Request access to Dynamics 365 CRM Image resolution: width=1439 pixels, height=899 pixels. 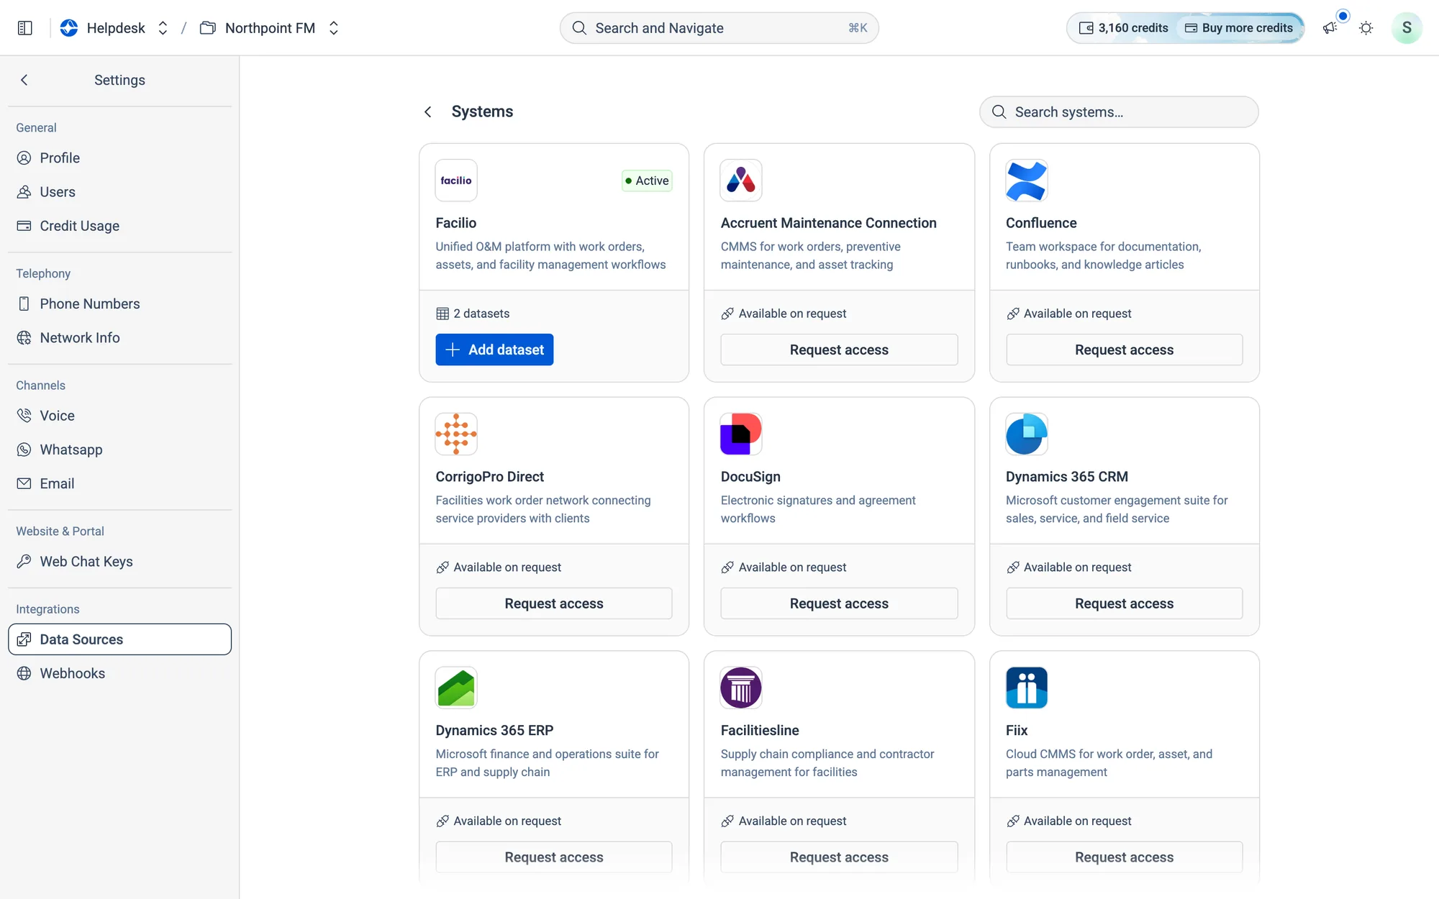coord(1124,603)
